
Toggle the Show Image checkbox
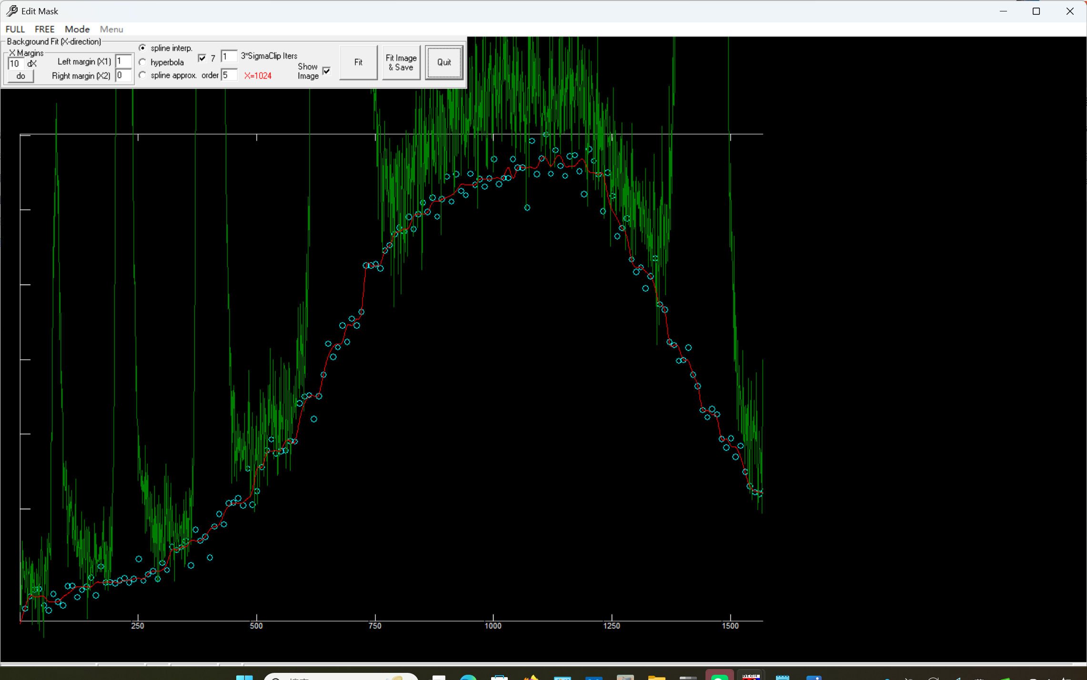click(327, 71)
